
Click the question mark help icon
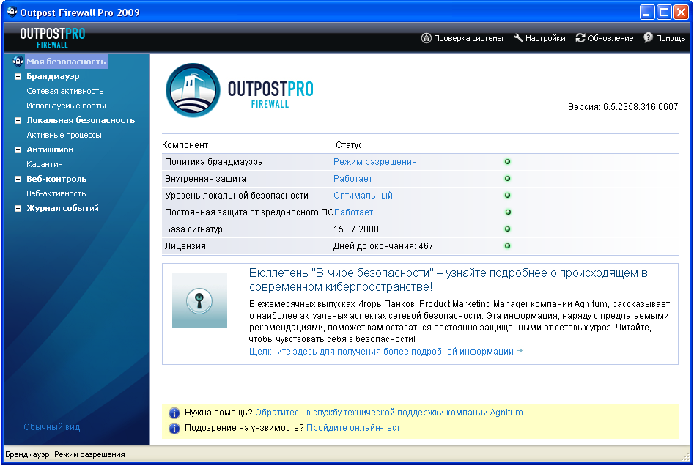[648, 37]
